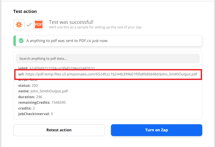The width and height of the screenshot is (215, 147).
Task: Click the status 200 data row
Action: coord(28,86)
